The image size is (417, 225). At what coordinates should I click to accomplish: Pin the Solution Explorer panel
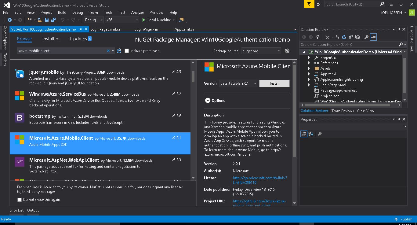[399, 29]
